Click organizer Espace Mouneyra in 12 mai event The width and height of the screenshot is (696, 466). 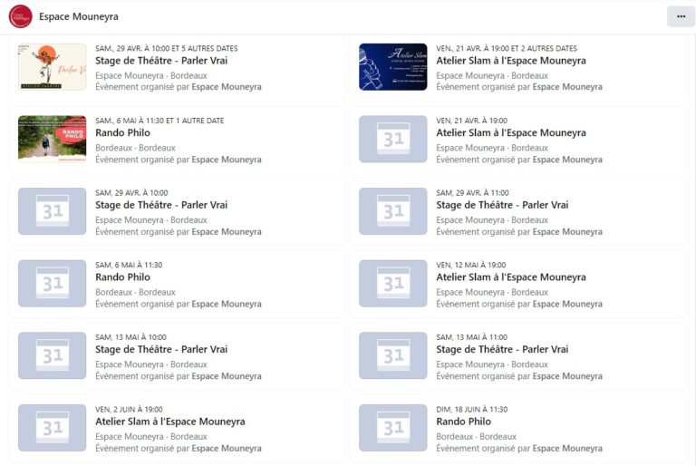567,304
